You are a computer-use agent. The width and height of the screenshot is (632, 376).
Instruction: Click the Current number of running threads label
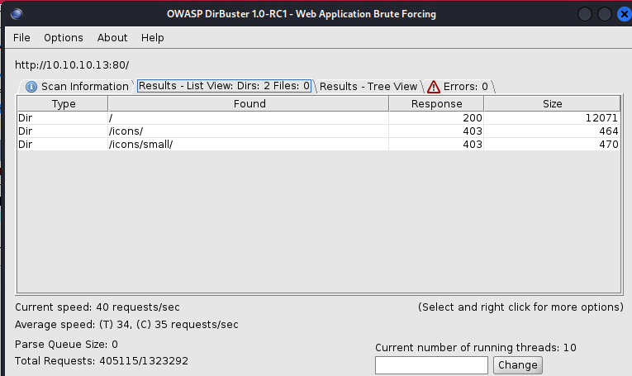click(x=476, y=347)
